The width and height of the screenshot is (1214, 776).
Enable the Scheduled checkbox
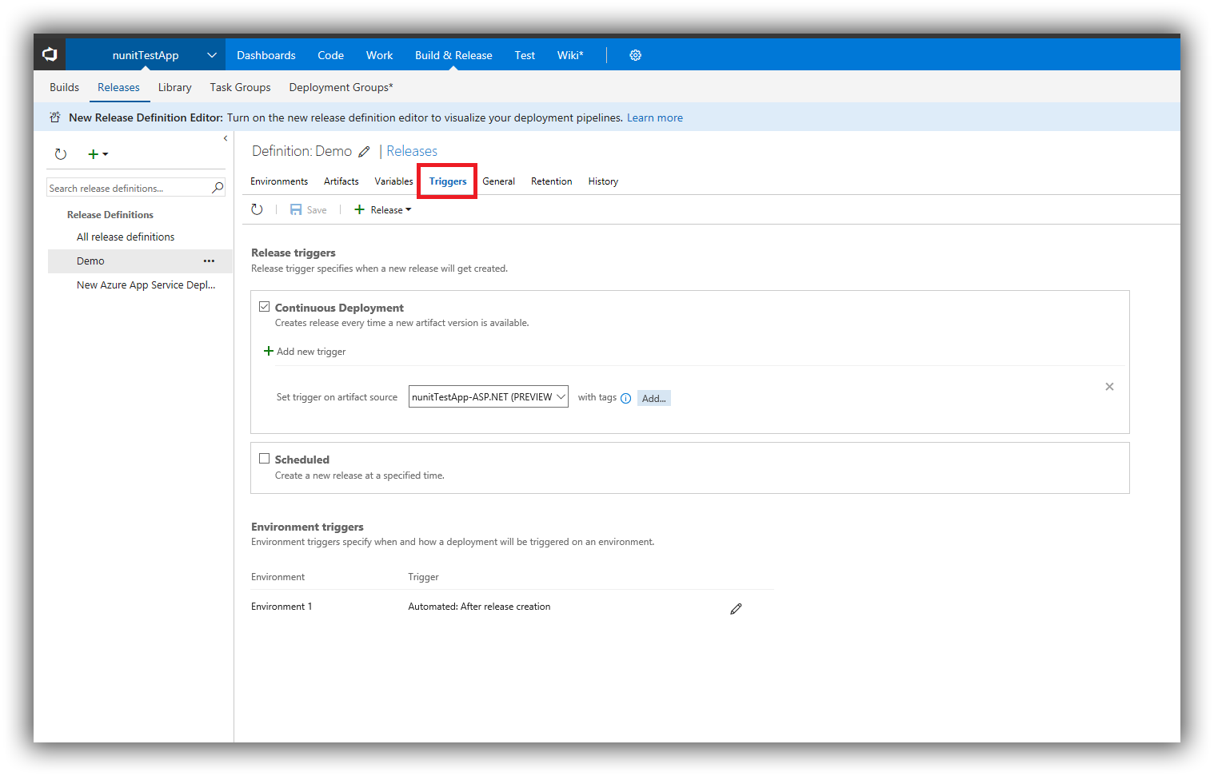coord(264,459)
